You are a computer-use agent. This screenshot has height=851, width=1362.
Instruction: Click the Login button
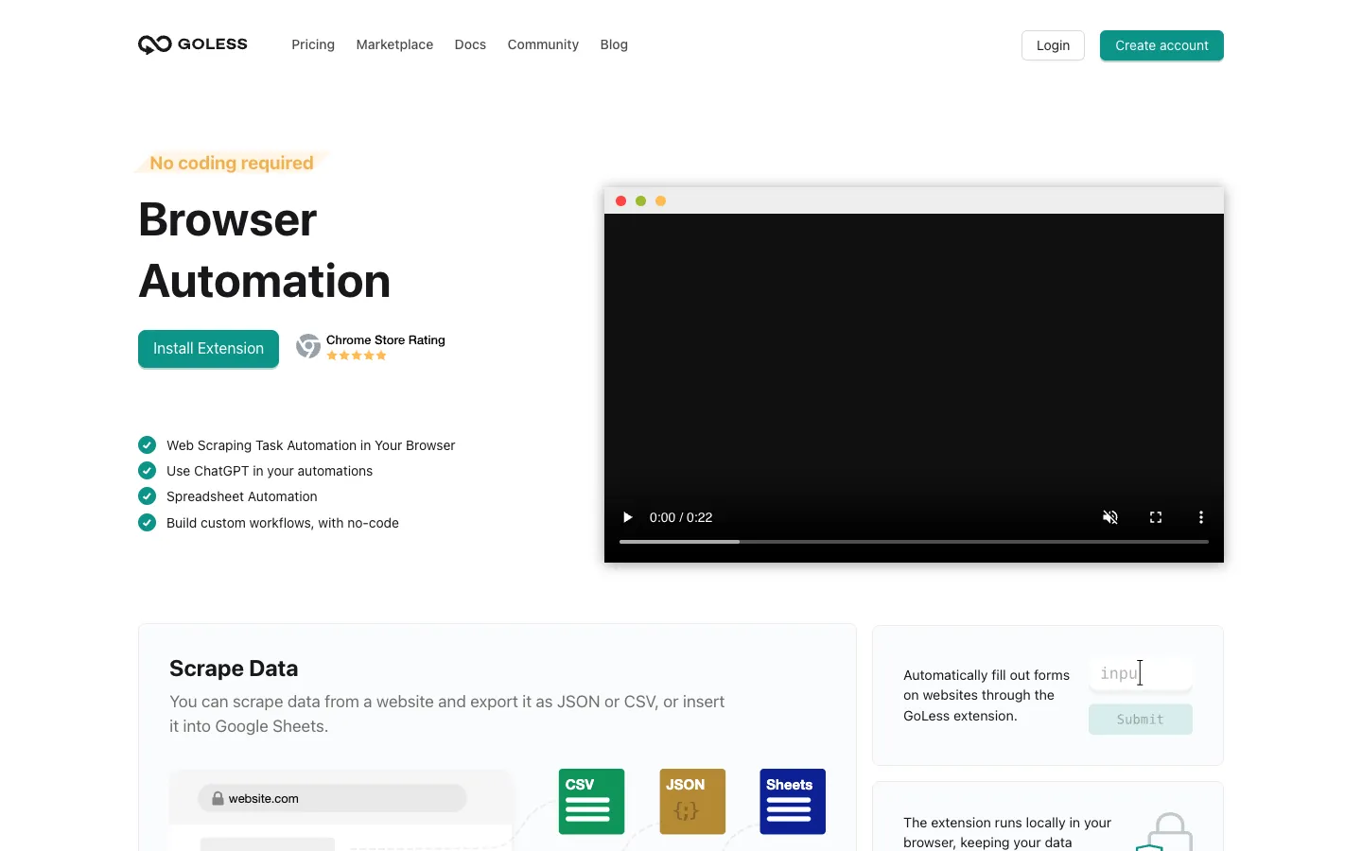pyautogui.click(x=1053, y=45)
